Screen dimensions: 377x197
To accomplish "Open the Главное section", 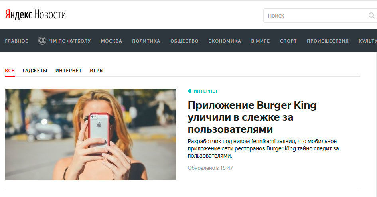I will coord(17,41).
